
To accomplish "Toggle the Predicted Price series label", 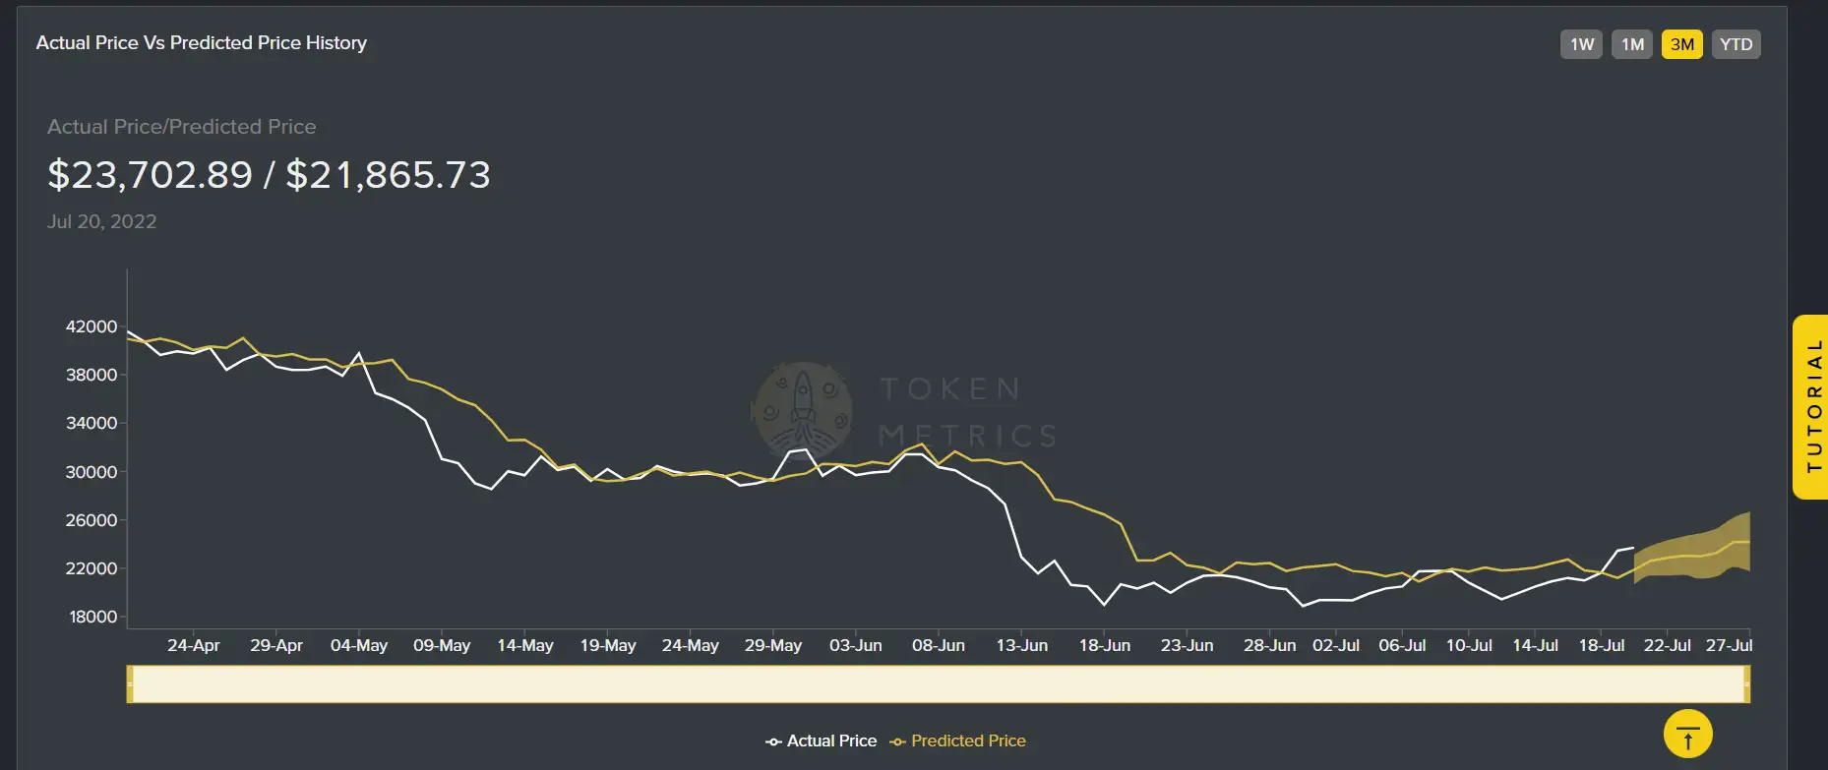I will pyautogui.click(x=968, y=741).
